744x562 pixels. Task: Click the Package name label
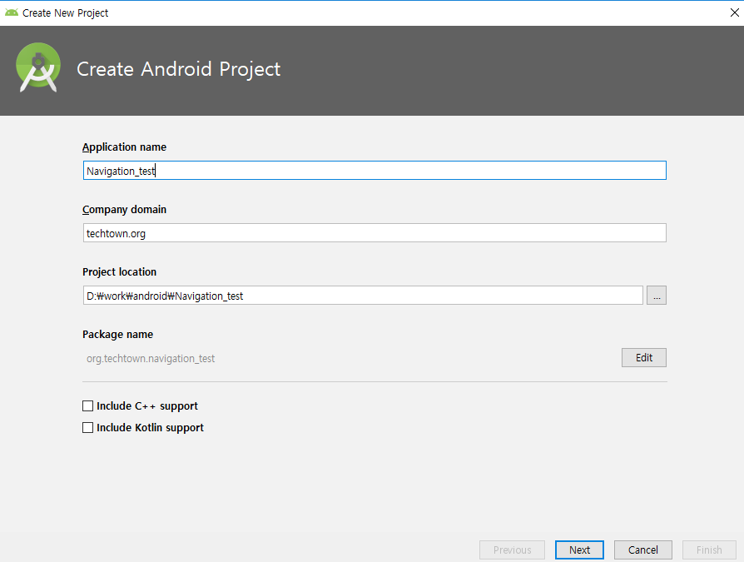click(117, 334)
